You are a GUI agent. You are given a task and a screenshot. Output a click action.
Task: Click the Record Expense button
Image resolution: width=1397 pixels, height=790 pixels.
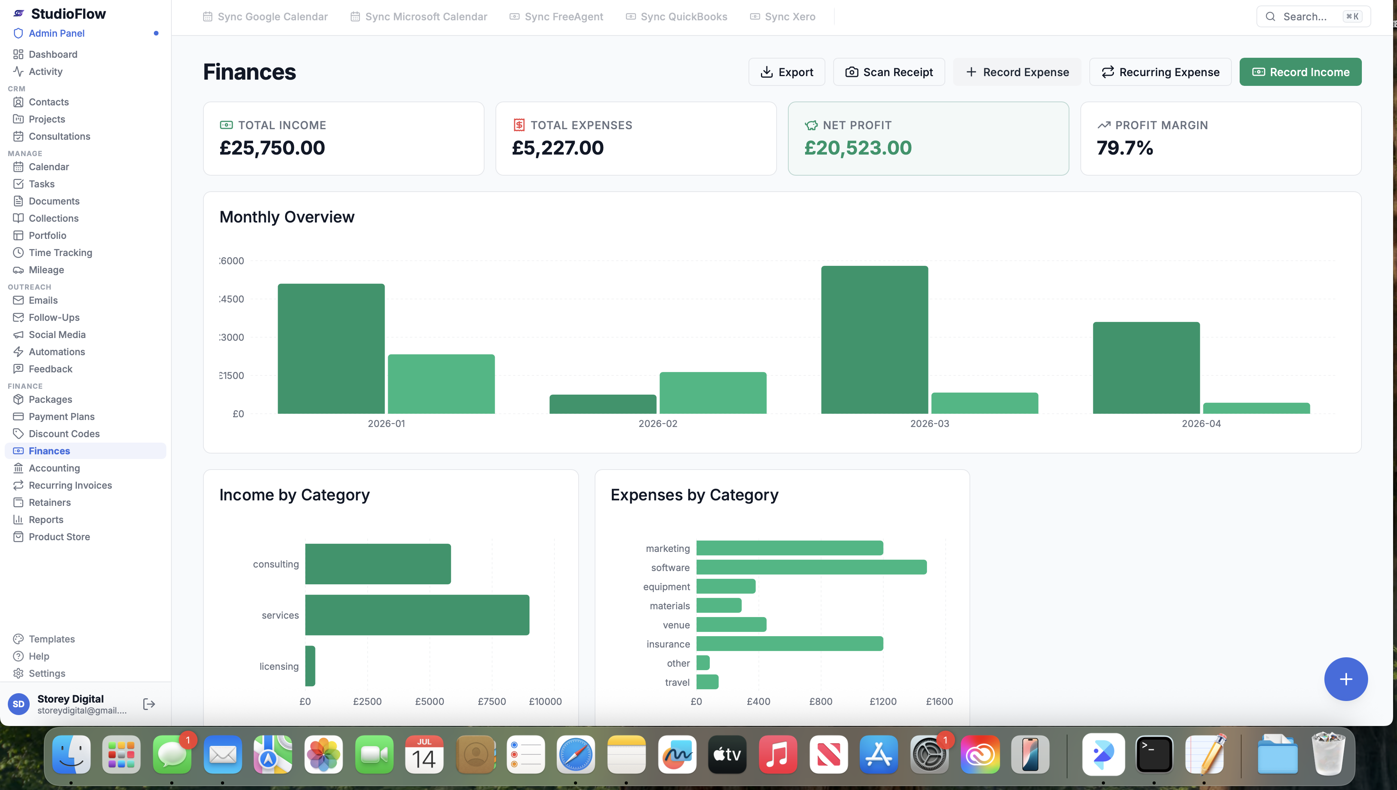coord(1017,71)
